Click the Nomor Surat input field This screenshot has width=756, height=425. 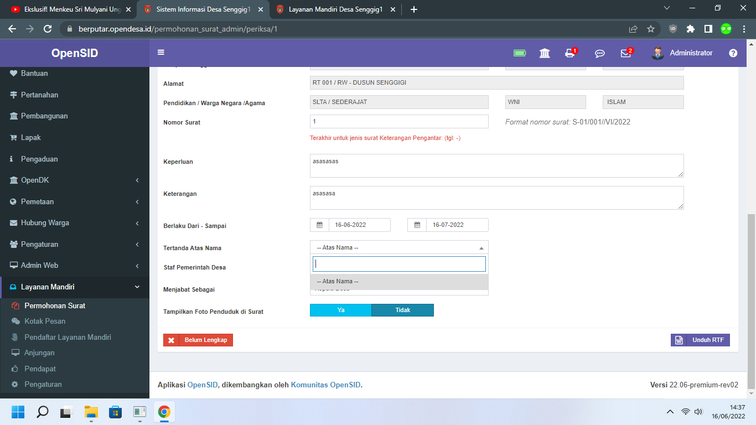[399, 121]
